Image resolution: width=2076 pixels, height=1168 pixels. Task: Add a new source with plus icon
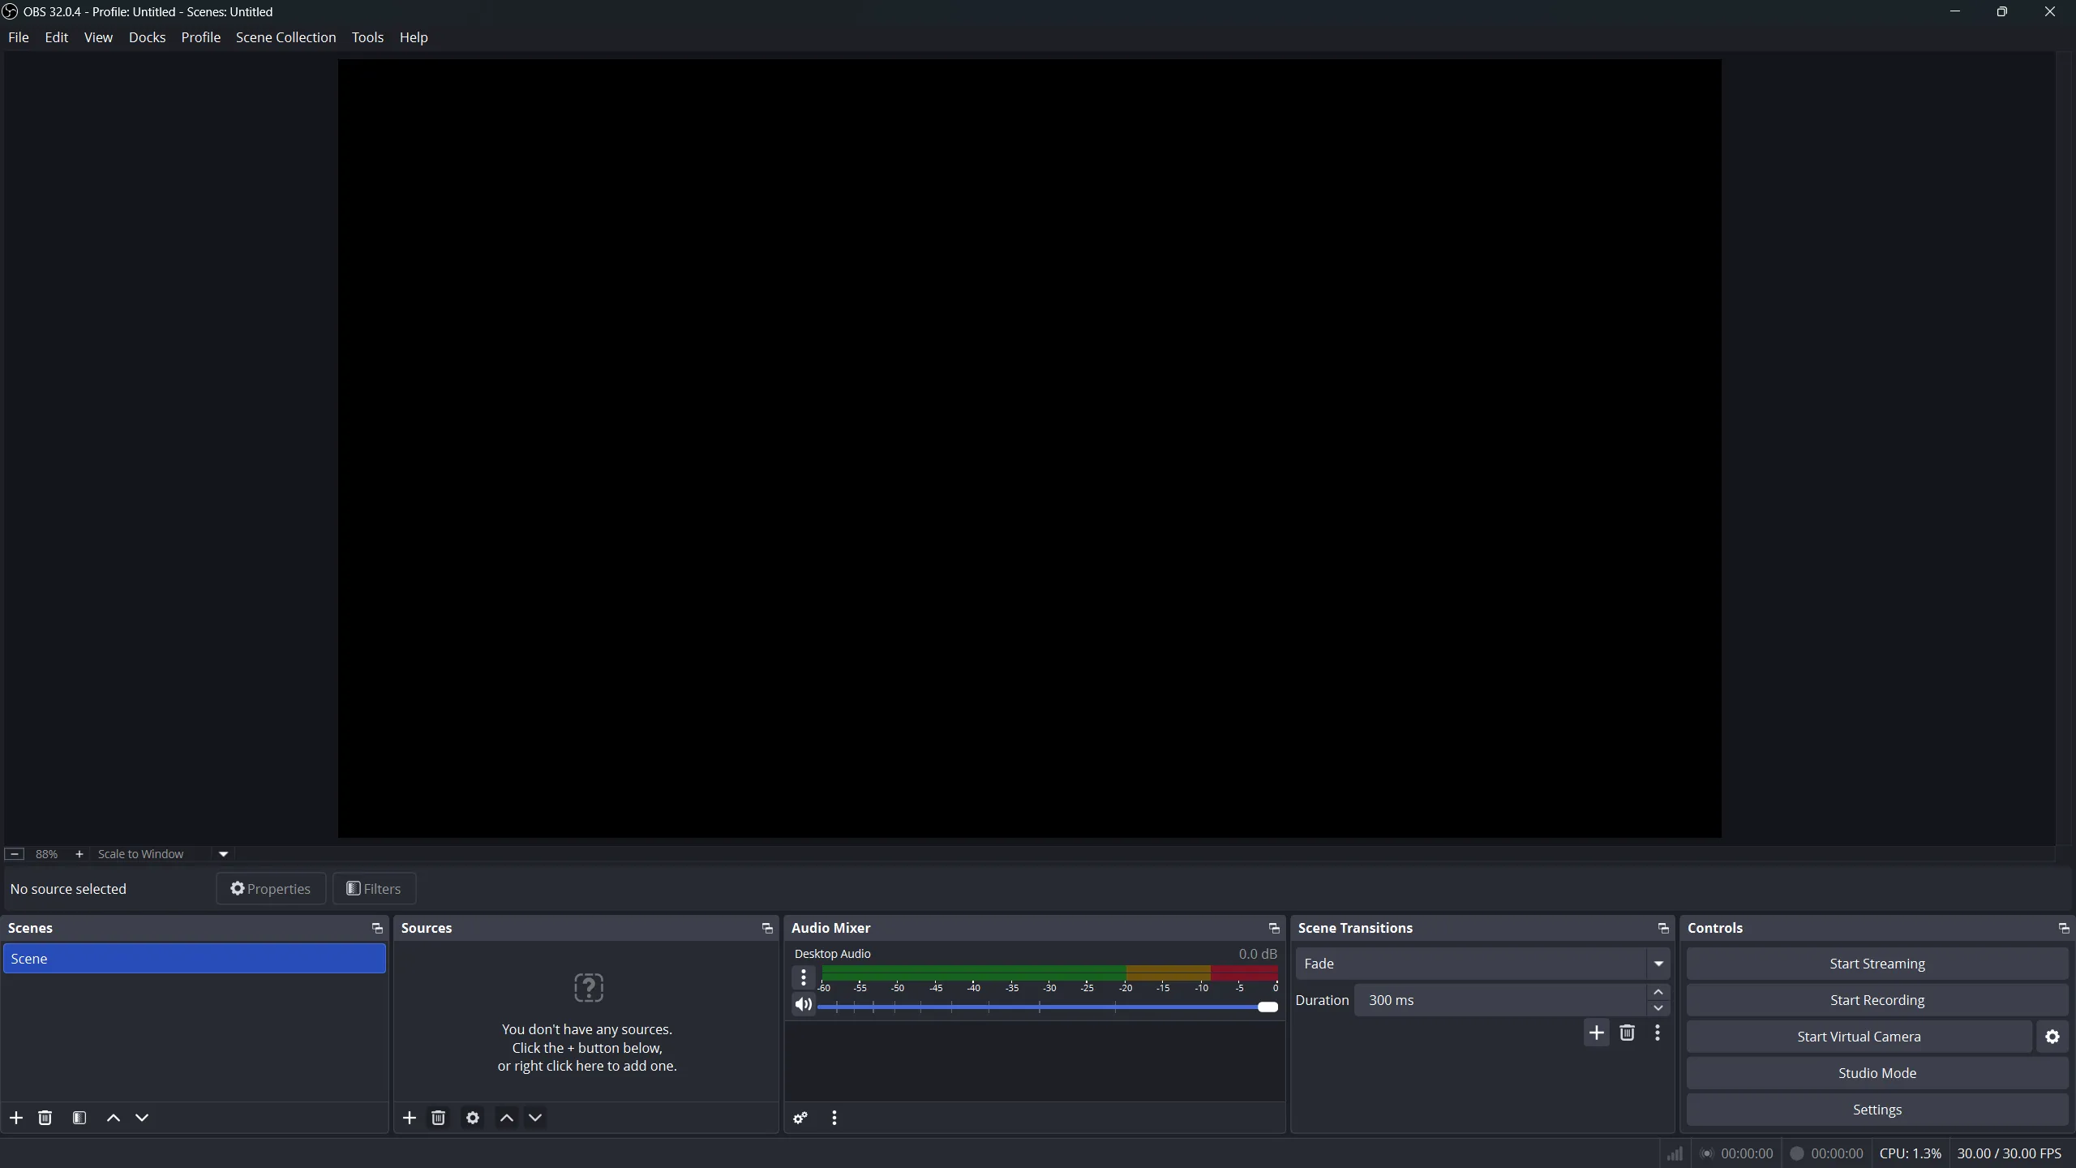point(410,1118)
